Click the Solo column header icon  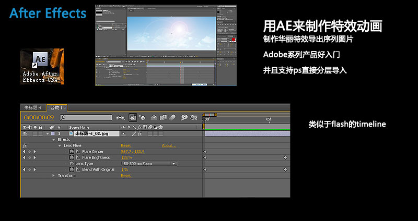35,127
